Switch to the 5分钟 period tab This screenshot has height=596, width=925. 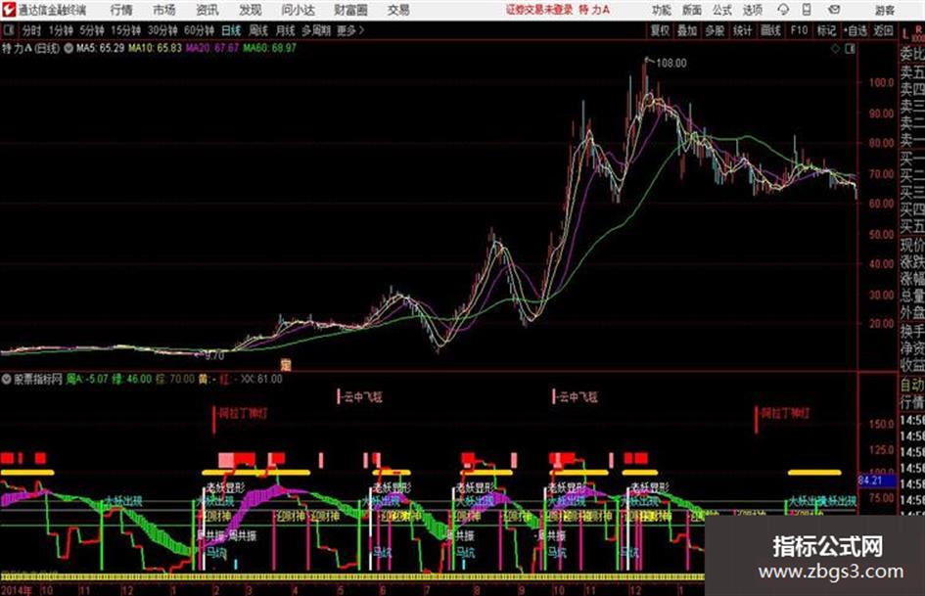click(x=92, y=30)
